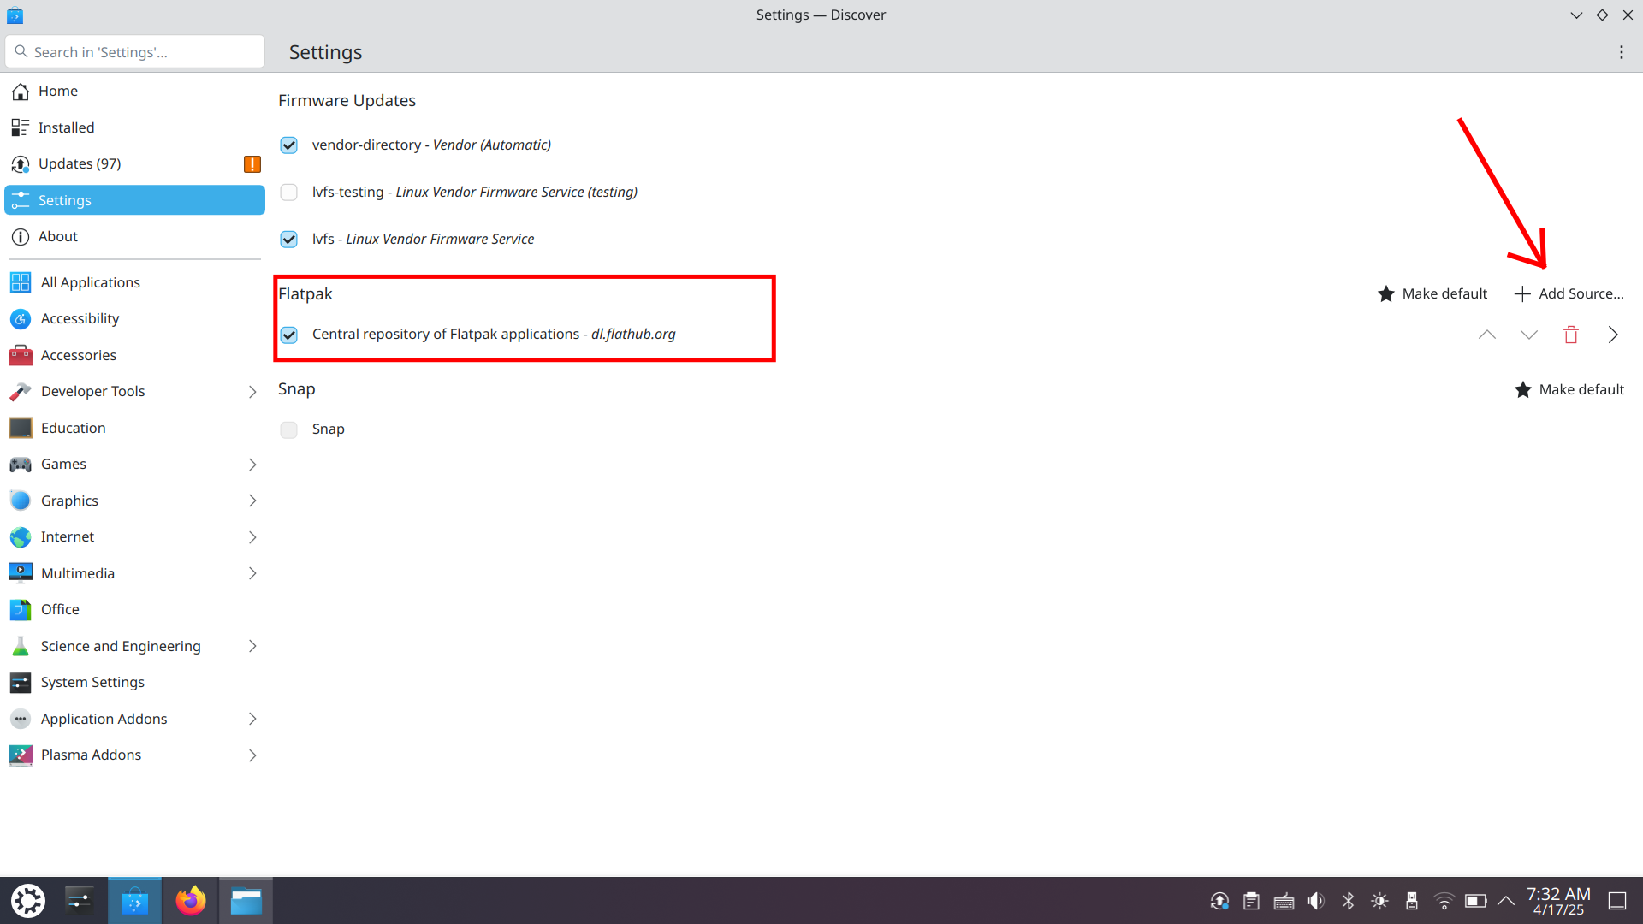Click the Application Addons icon

pos(21,719)
